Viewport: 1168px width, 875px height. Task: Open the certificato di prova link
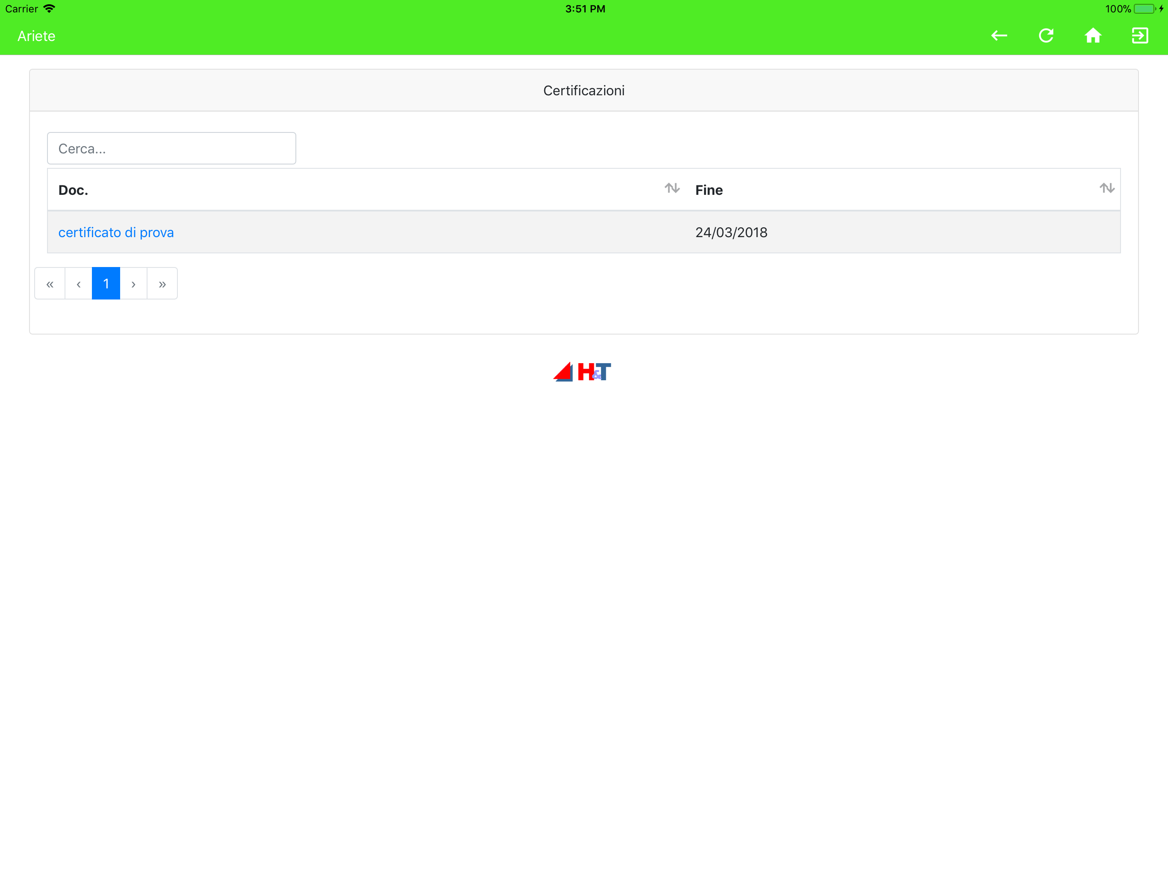point(115,233)
